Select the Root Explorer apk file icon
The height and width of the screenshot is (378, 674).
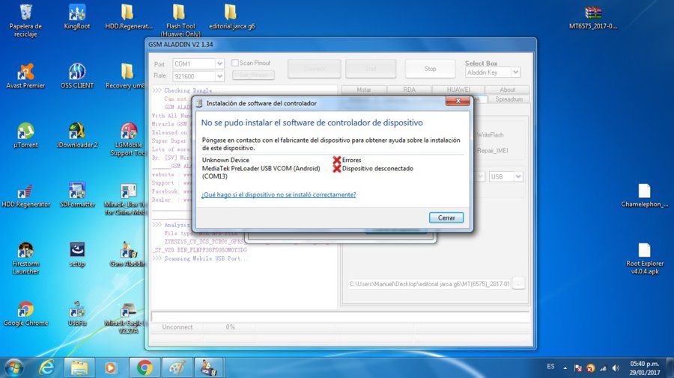click(x=644, y=258)
